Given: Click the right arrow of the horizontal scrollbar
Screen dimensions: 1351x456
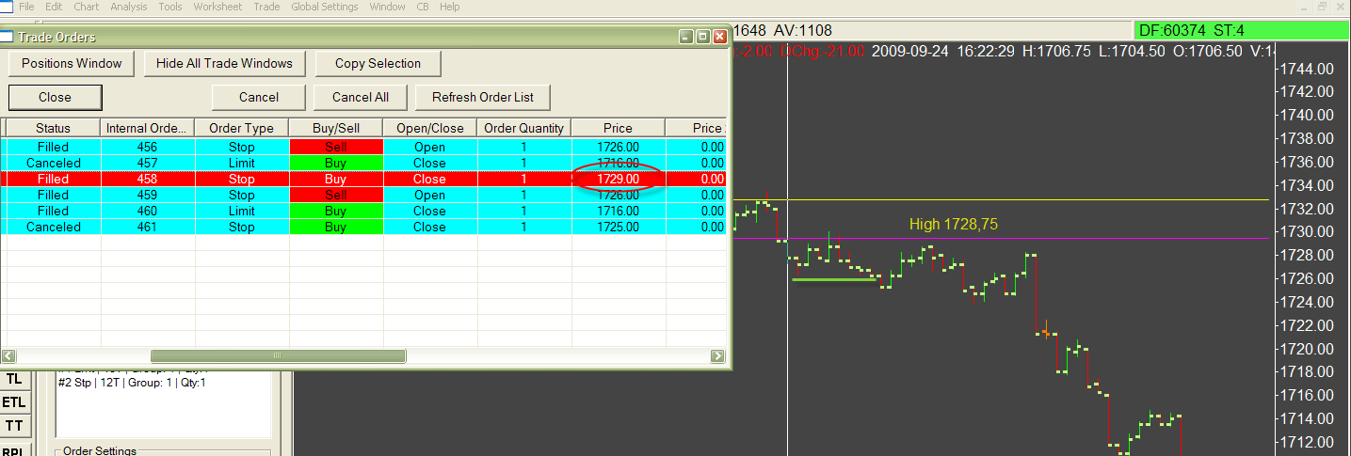Looking at the screenshot, I should tap(718, 356).
